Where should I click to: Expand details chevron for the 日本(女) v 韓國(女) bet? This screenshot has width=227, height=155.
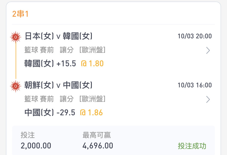(208, 50)
